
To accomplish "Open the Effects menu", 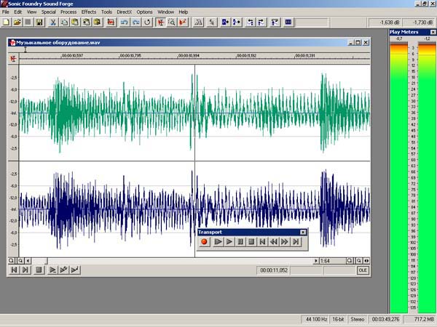I will click(x=89, y=12).
